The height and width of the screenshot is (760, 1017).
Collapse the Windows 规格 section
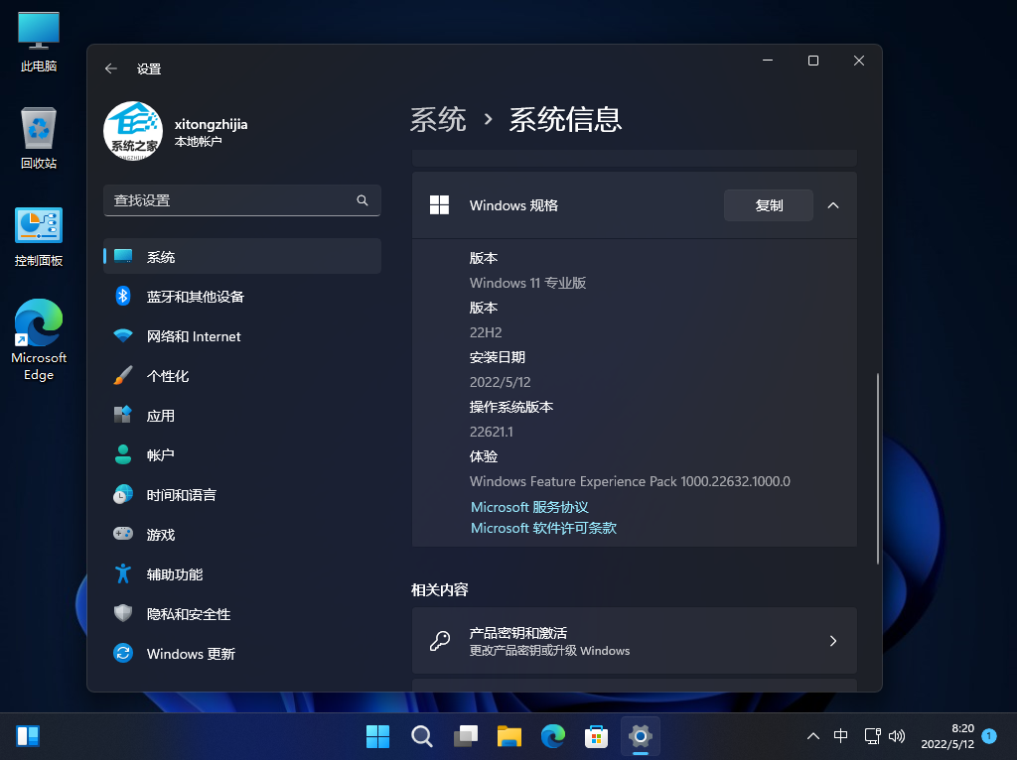pos(833,205)
